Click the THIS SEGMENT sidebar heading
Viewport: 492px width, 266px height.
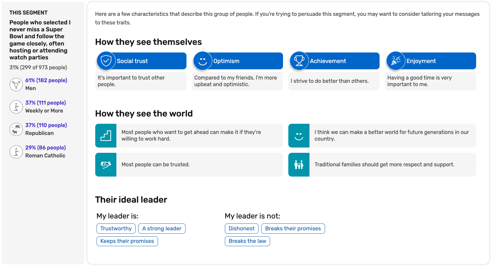pyautogui.click(x=28, y=13)
